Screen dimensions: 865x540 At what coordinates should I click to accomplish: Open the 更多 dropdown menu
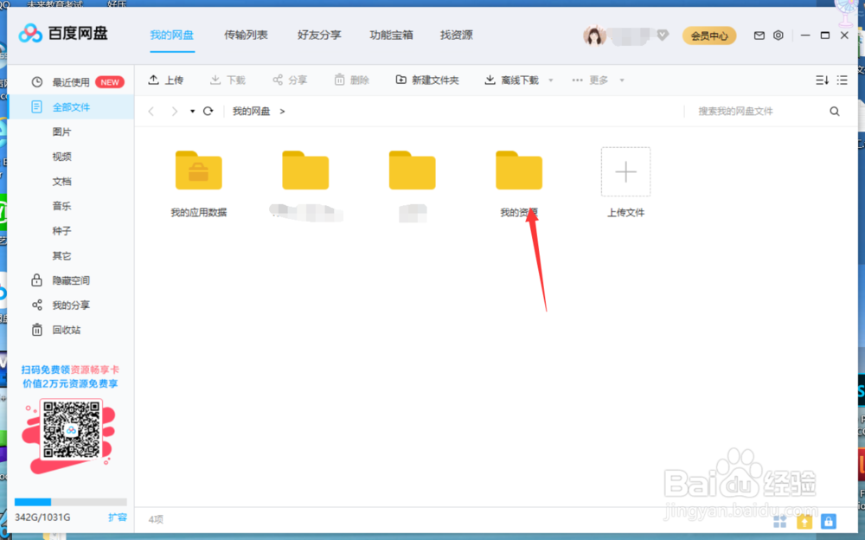[x=599, y=80]
